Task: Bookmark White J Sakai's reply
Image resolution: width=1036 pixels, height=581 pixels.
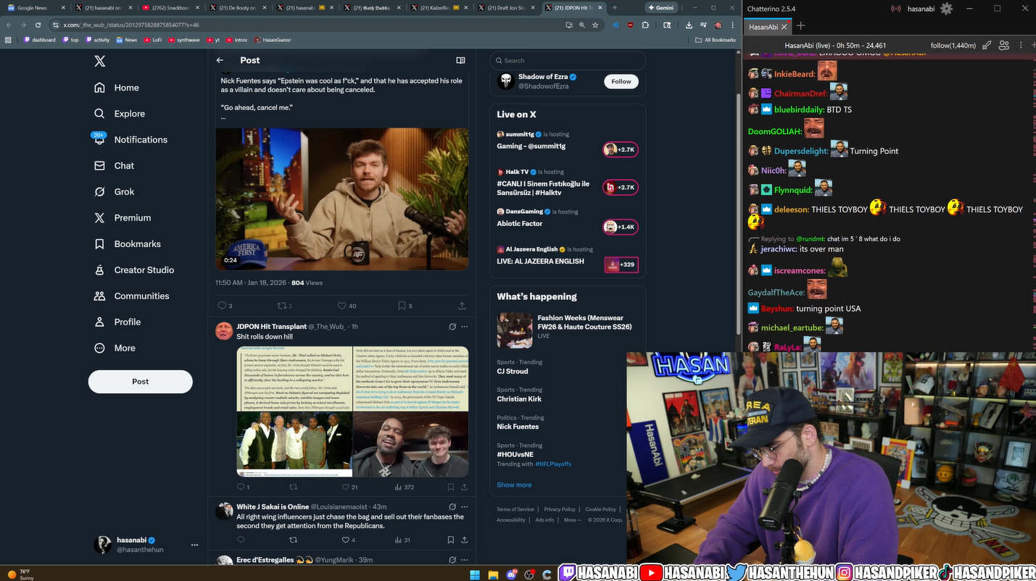Action: (451, 540)
